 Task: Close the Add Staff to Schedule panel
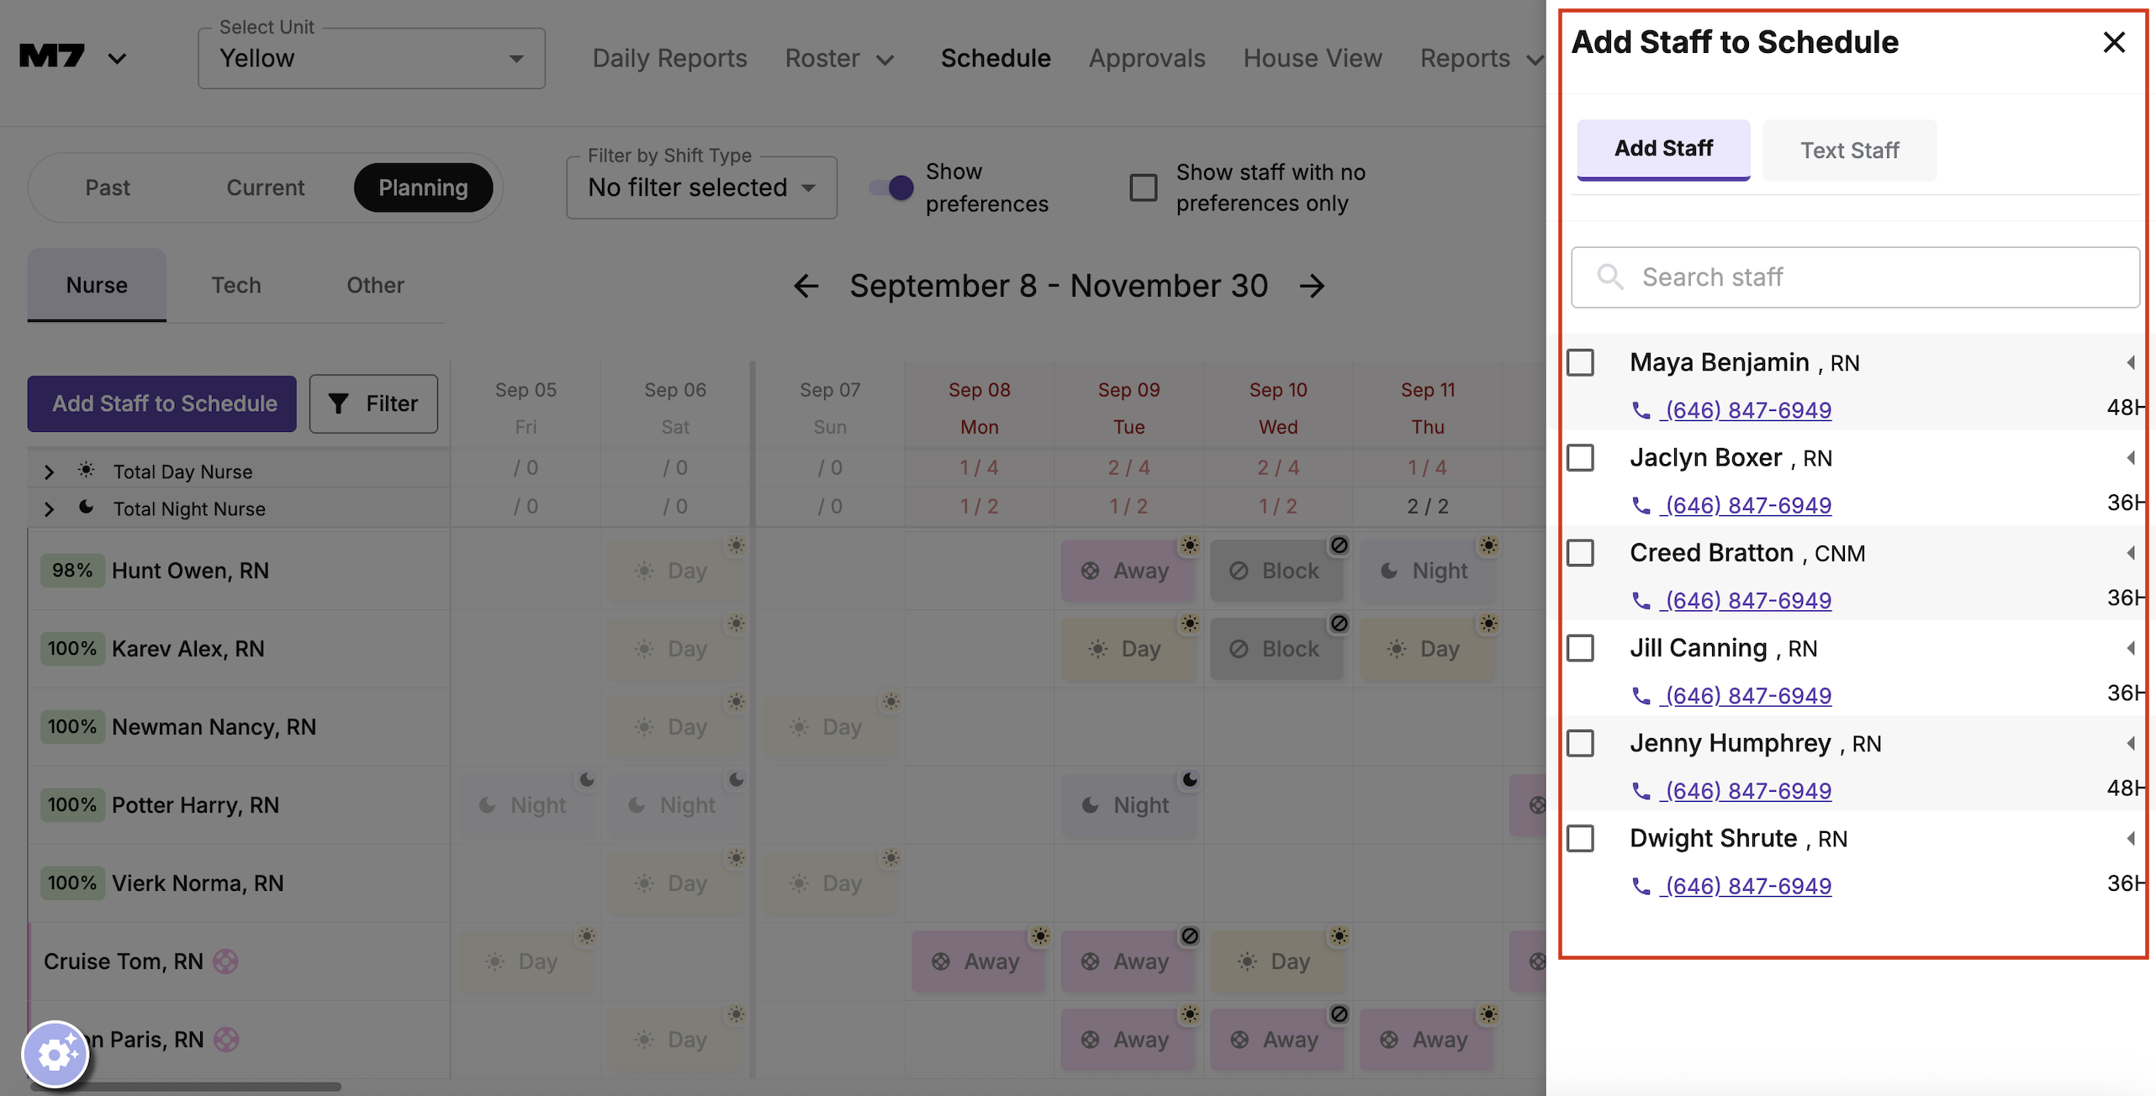(2113, 42)
